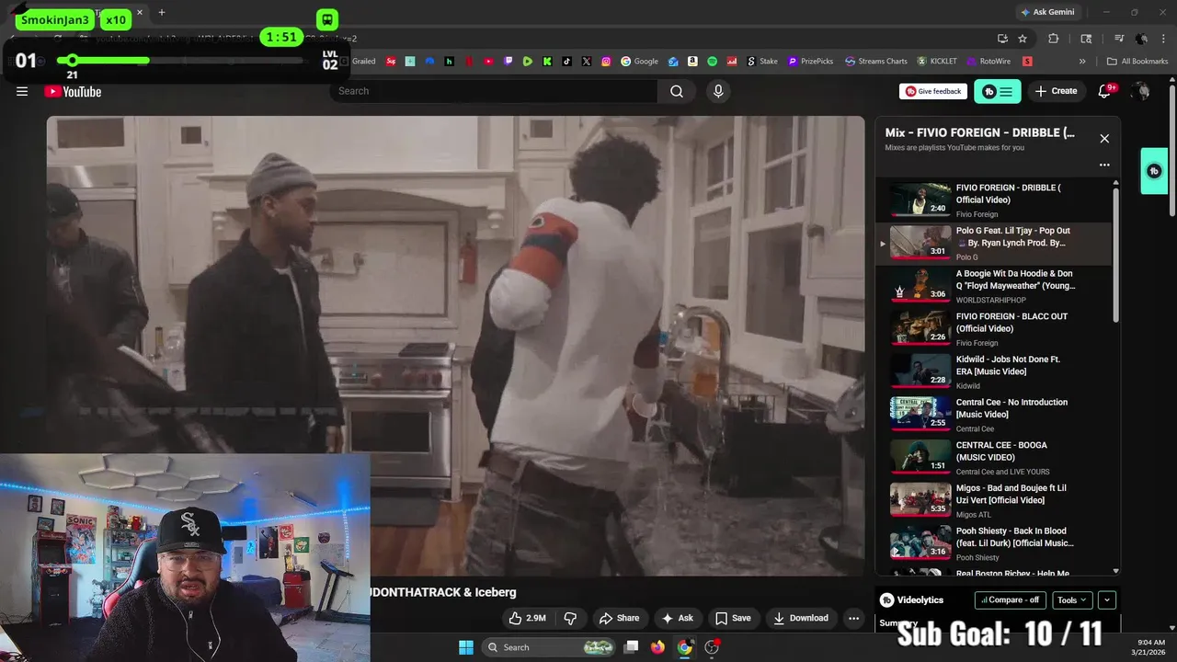Start voice search with the microphone
Image resolution: width=1177 pixels, height=662 pixels.
pos(718,91)
